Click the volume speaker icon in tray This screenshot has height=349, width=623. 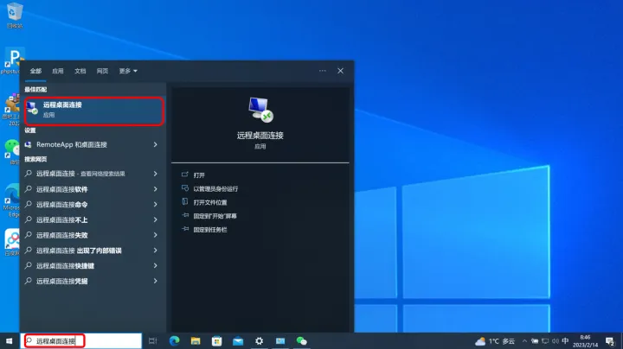(x=555, y=341)
